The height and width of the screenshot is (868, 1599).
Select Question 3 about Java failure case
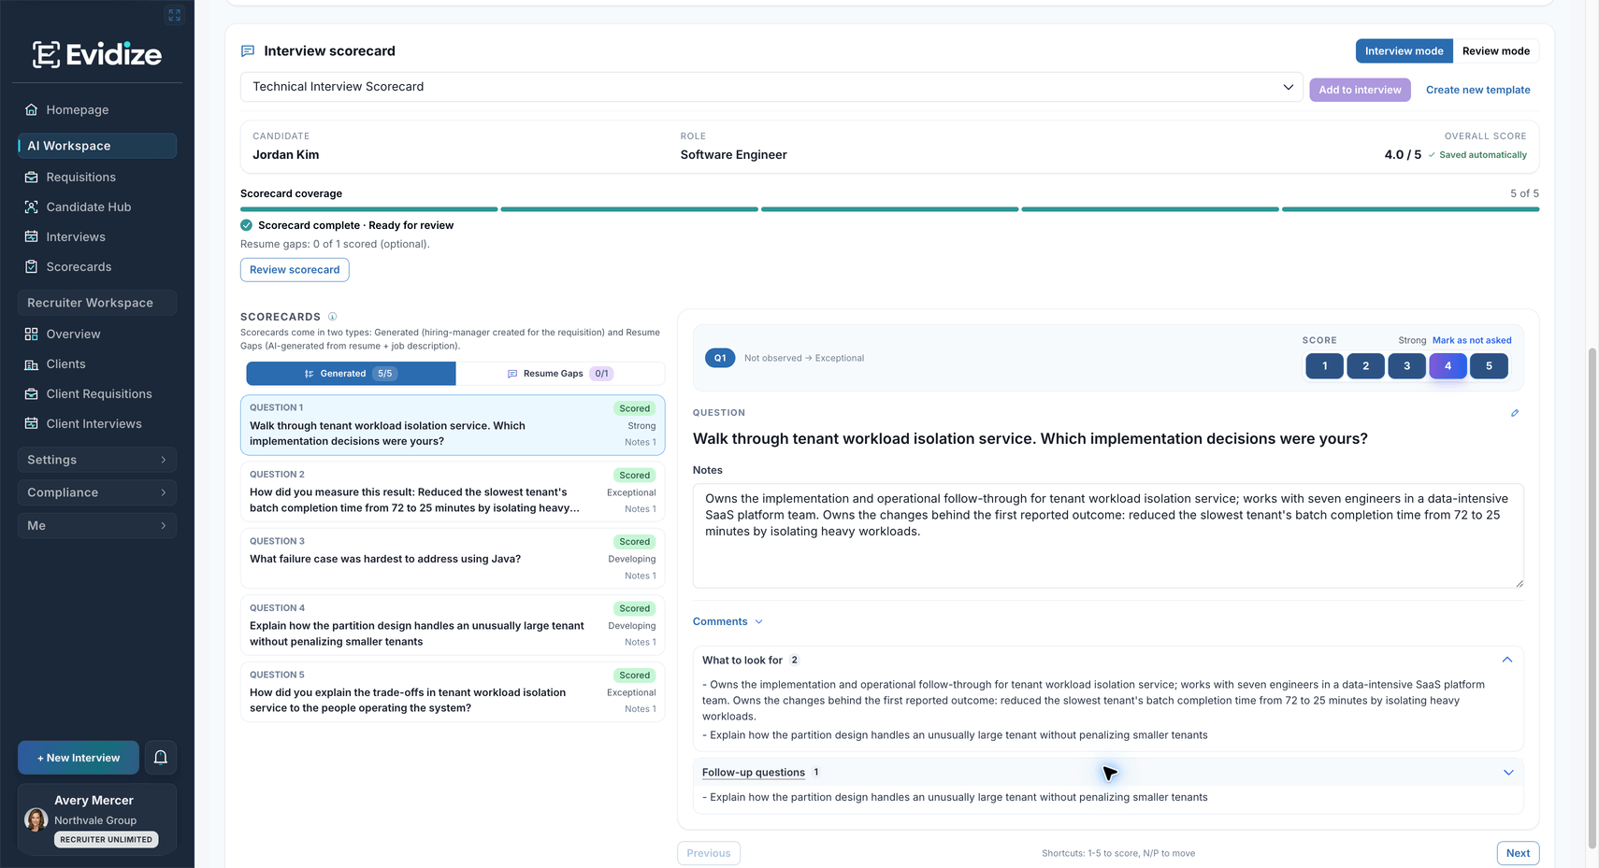click(453, 559)
